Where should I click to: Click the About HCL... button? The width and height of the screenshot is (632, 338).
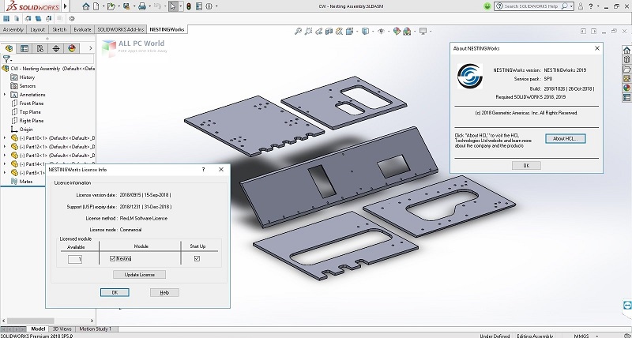point(565,138)
